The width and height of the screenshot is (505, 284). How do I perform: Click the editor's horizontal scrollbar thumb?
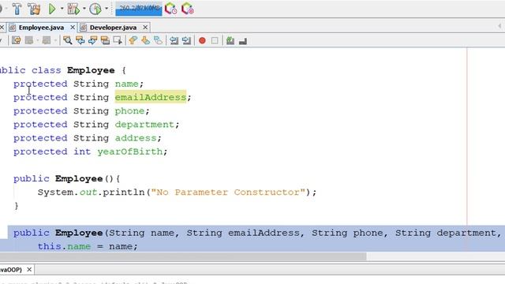click(183, 256)
